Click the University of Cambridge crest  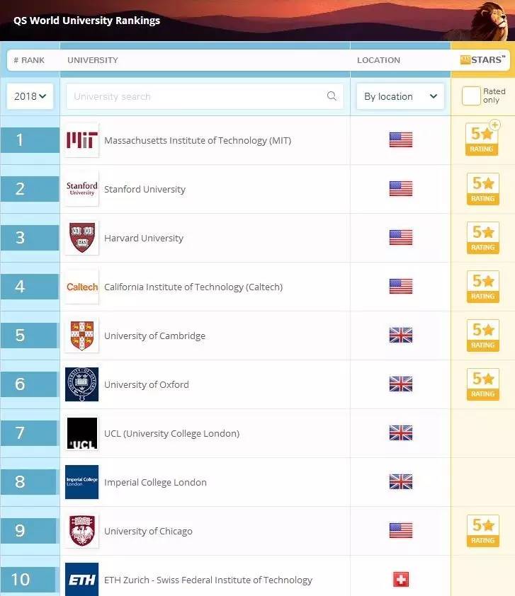[x=81, y=336]
